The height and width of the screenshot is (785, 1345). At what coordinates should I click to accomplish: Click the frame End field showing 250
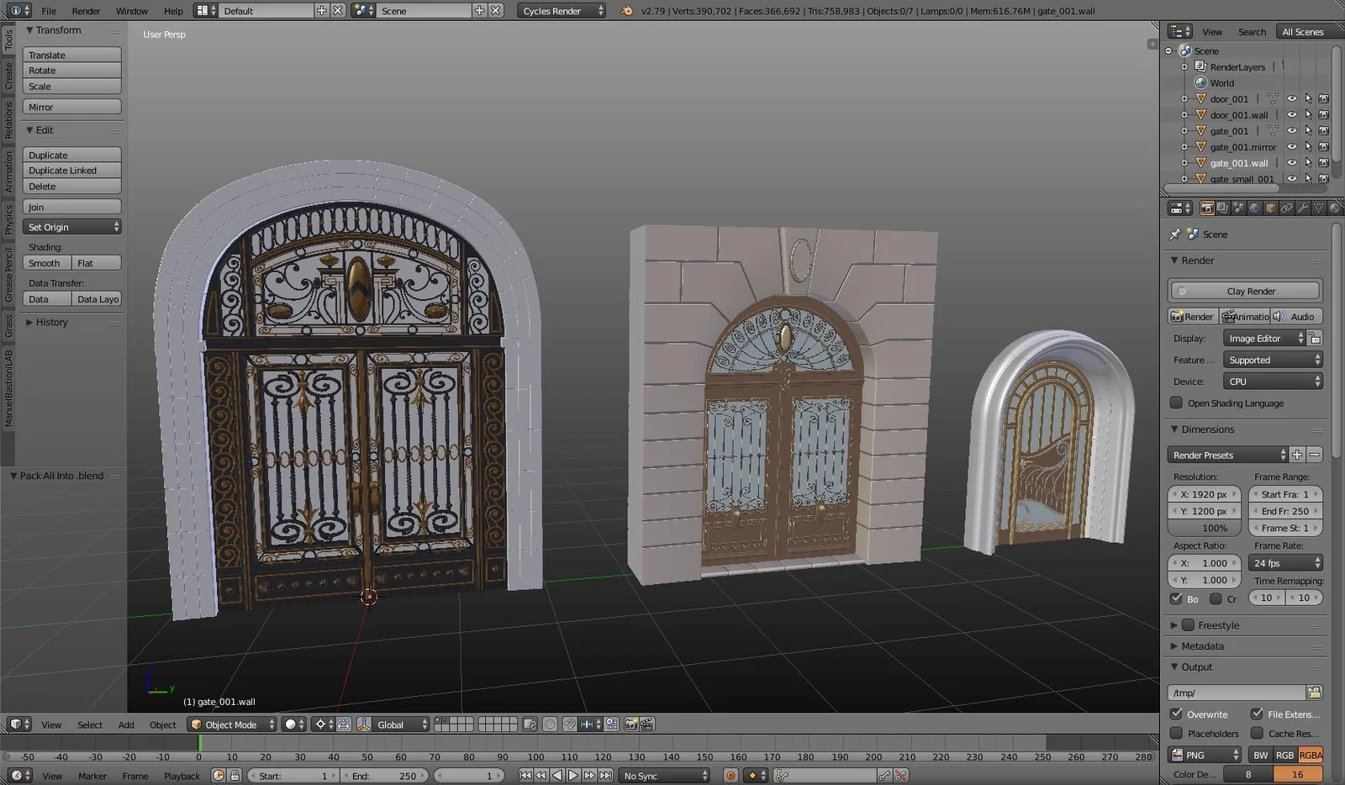[x=1284, y=510]
